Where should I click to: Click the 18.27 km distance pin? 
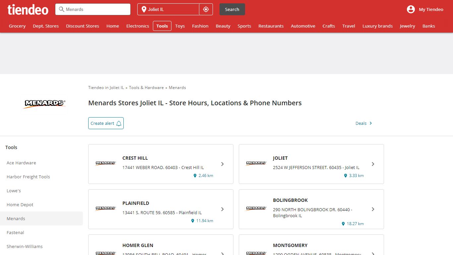click(x=343, y=224)
